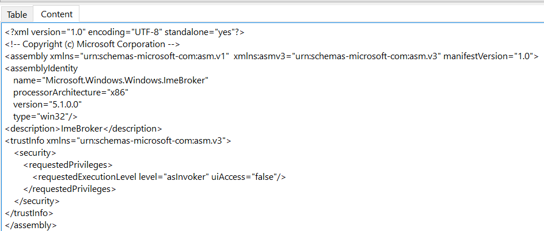Click the processorArchitecture="x86" line

(x=66, y=93)
